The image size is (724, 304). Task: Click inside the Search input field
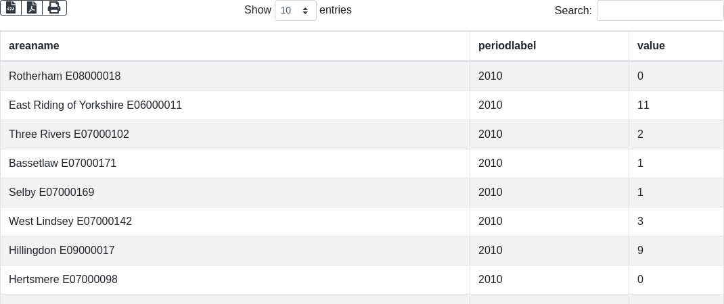click(x=660, y=11)
